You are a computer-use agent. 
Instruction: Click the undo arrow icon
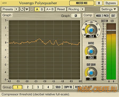tap(22, 9)
